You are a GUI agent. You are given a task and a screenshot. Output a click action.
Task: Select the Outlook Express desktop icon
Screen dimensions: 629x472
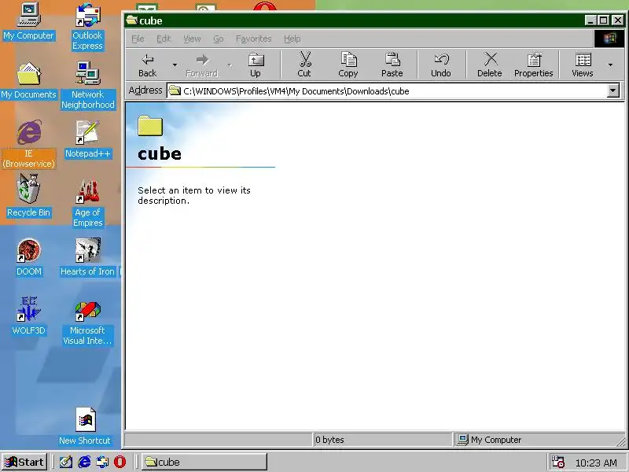point(87,27)
